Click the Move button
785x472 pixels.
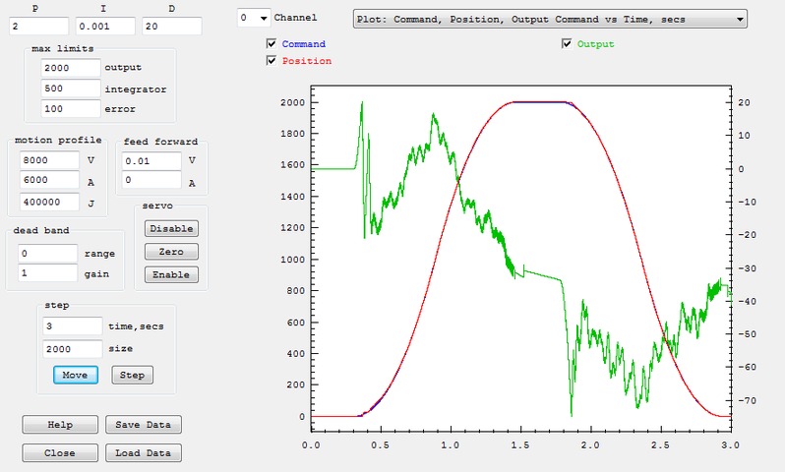[75, 375]
